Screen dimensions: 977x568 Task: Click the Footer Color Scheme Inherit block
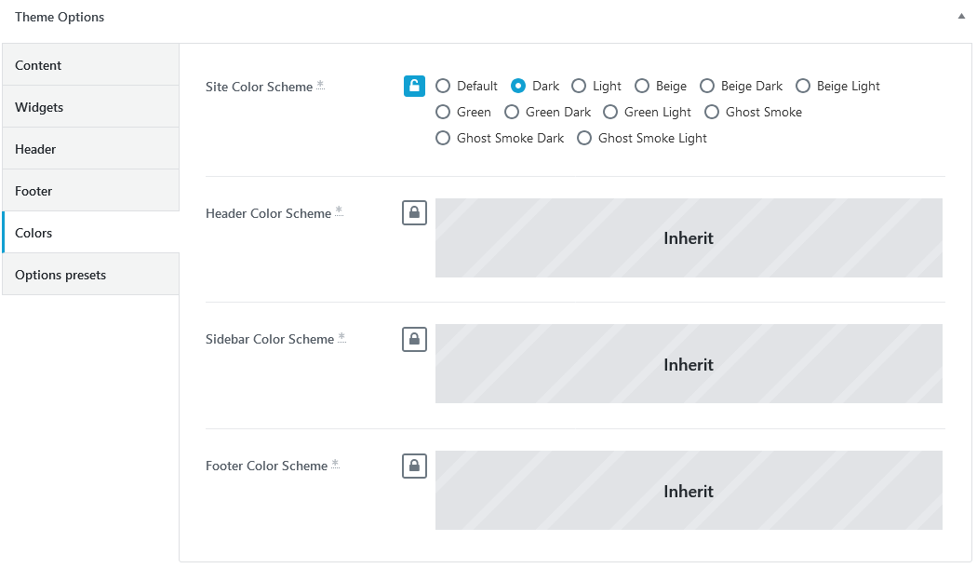689,491
